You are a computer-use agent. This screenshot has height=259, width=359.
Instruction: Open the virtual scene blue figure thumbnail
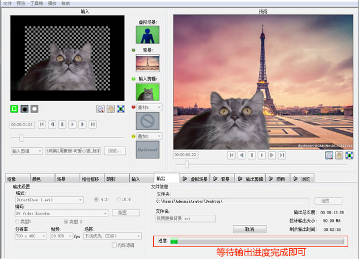point(148,35)
